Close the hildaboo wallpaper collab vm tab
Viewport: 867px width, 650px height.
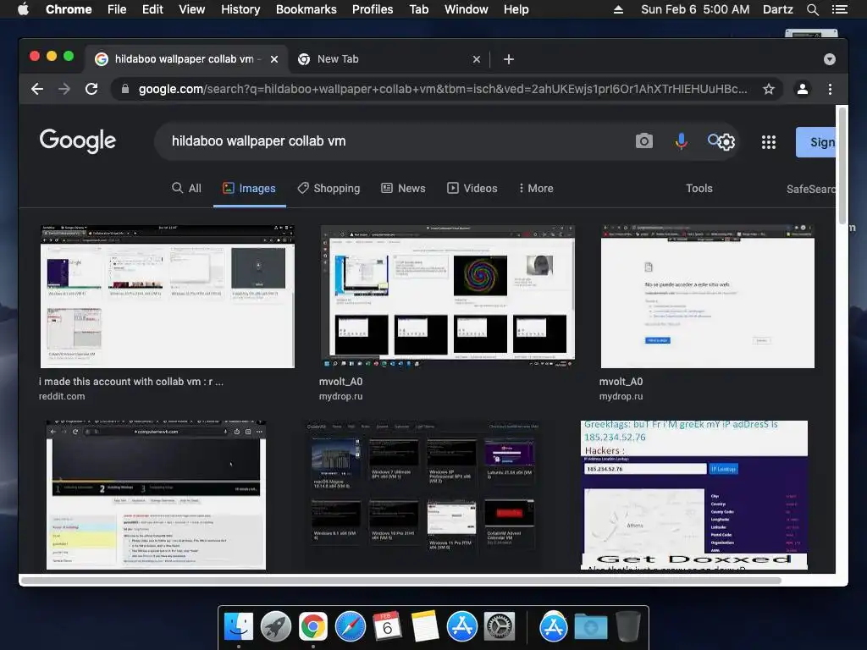274,59
